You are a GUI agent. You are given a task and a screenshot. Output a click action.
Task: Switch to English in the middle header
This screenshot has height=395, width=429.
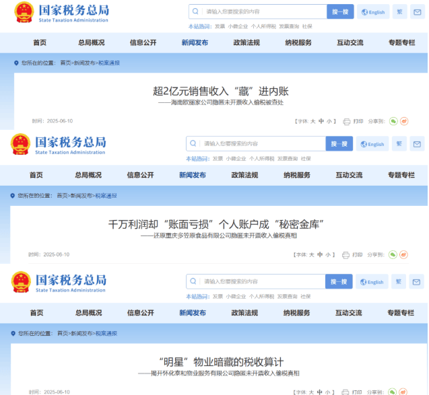pos(372,144)
